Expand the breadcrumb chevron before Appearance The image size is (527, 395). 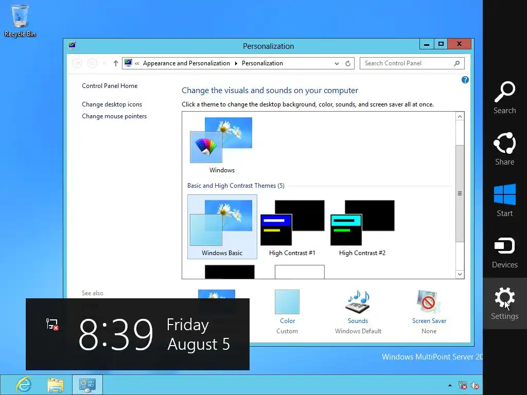[137, 63]
